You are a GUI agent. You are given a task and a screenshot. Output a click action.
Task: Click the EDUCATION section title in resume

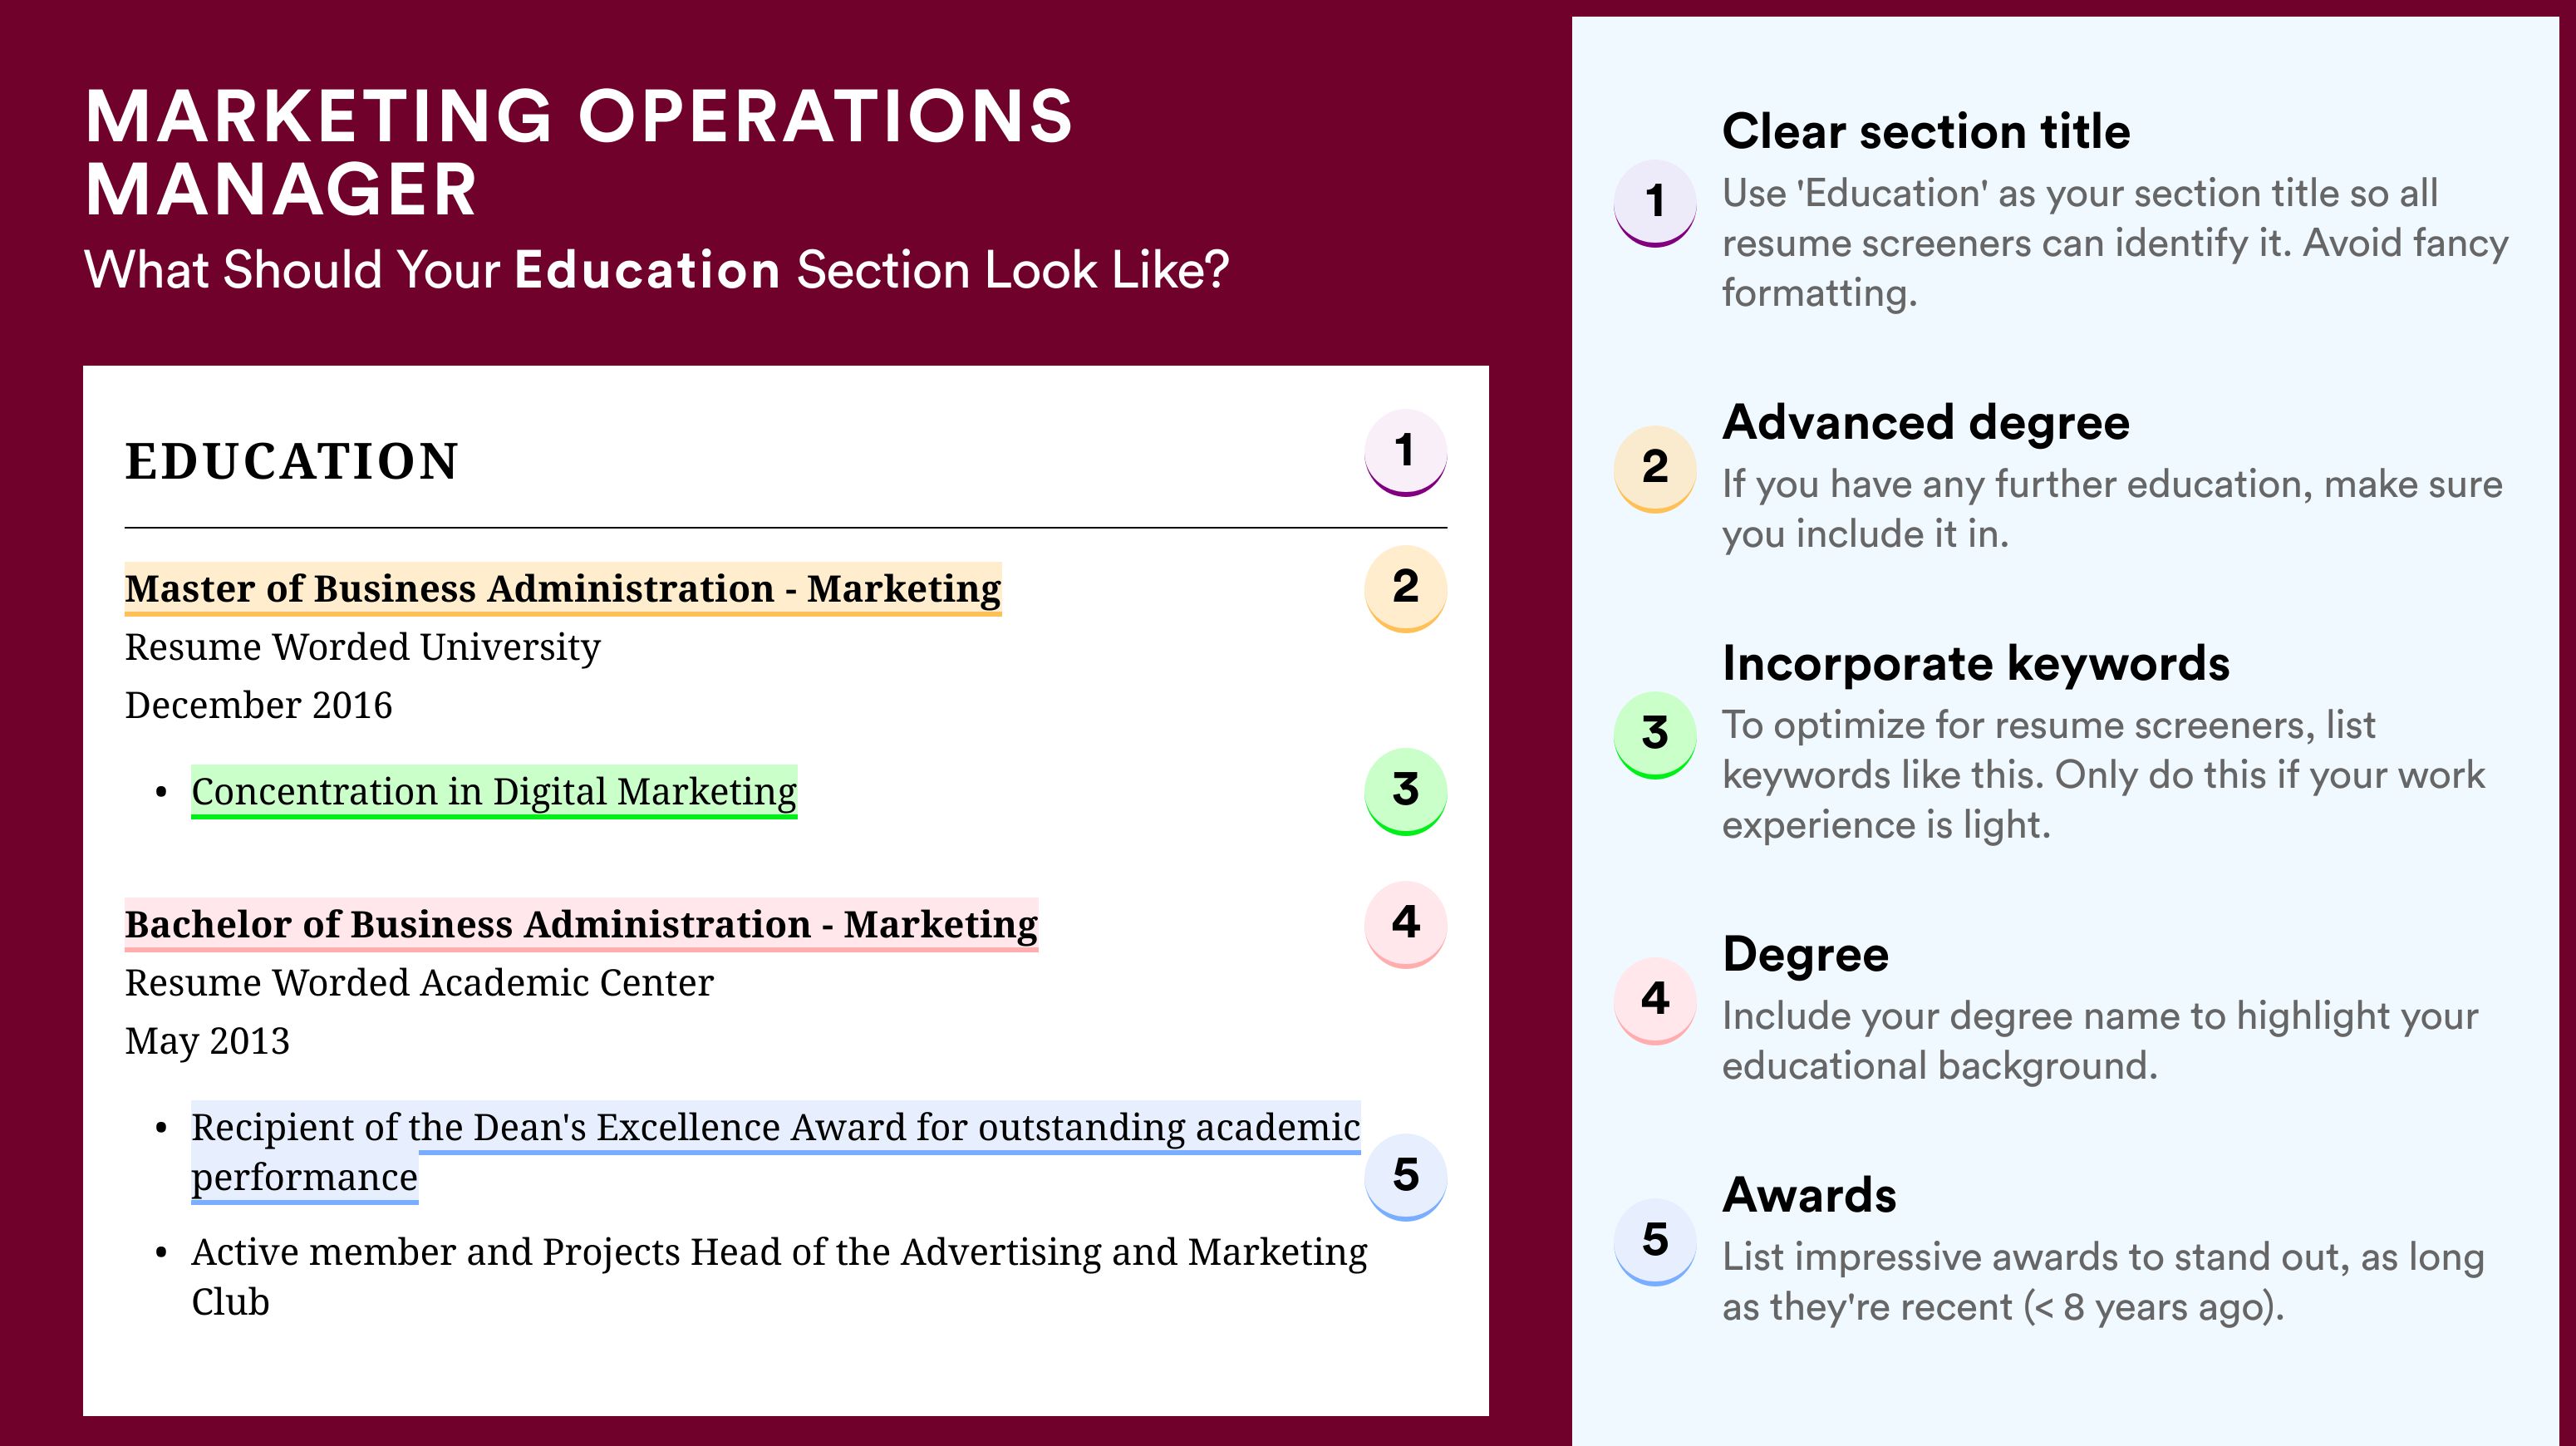pyautogui.click(x=292, y=462)
